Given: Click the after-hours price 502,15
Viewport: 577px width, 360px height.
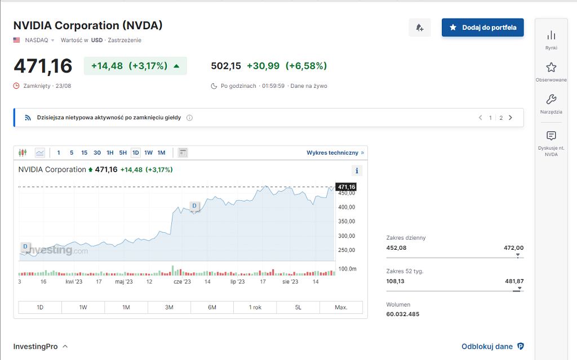Looking at the screenshot, I should coord(226,66).
